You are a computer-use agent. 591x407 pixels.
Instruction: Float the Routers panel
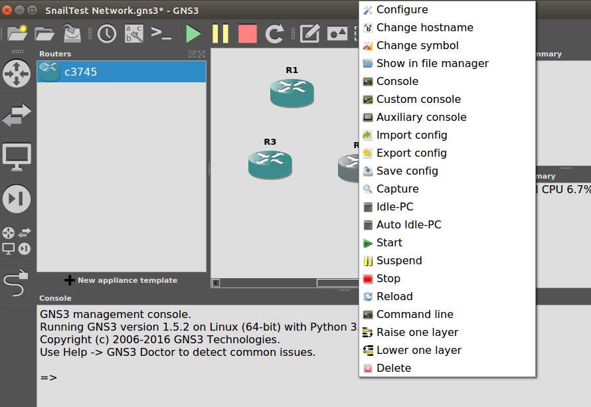point(192,54)
